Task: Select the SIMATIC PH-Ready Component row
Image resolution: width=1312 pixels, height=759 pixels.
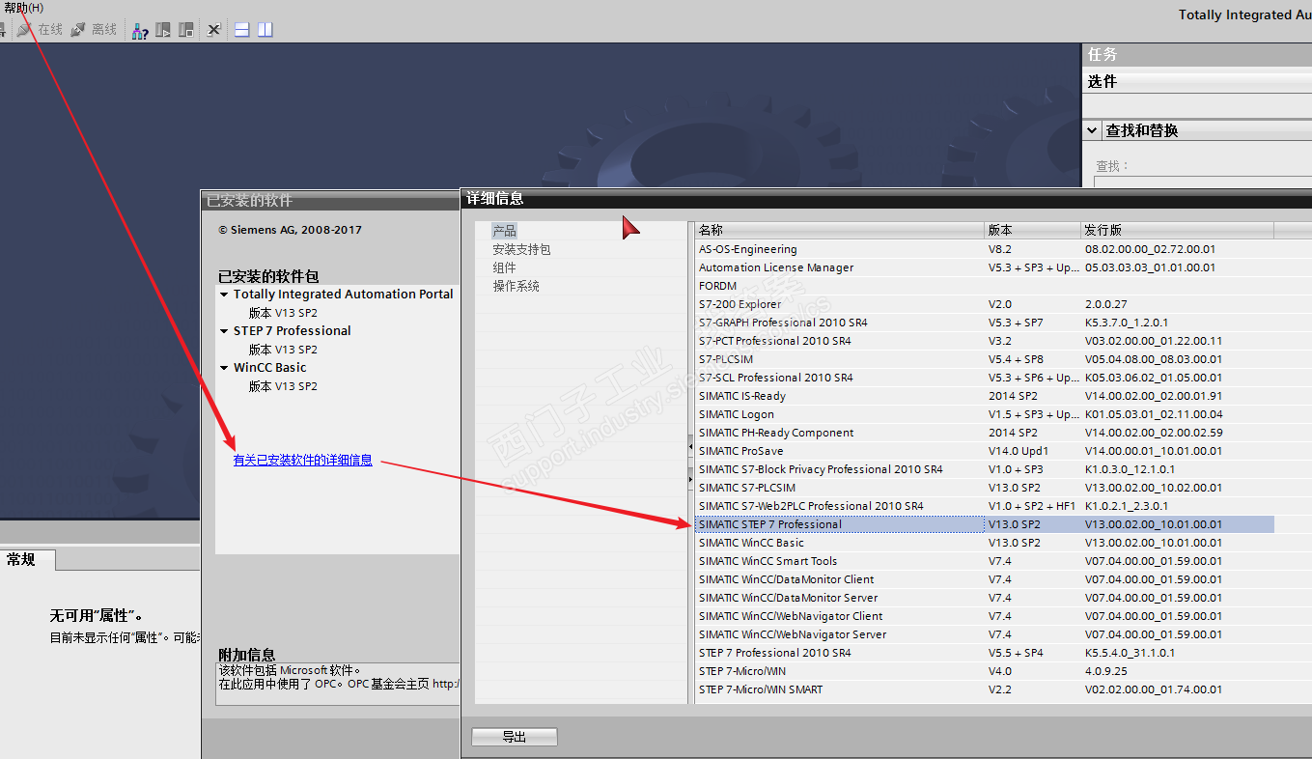Action: tap(985, 433)
